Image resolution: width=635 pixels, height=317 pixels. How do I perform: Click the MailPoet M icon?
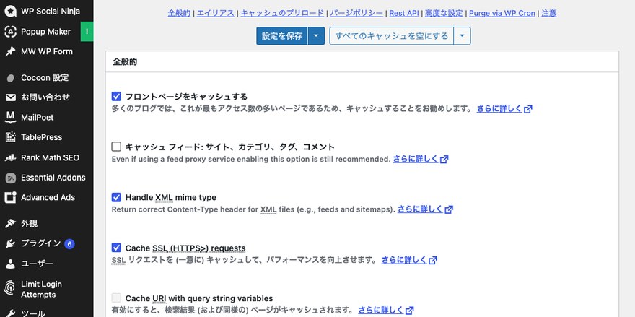11,118
